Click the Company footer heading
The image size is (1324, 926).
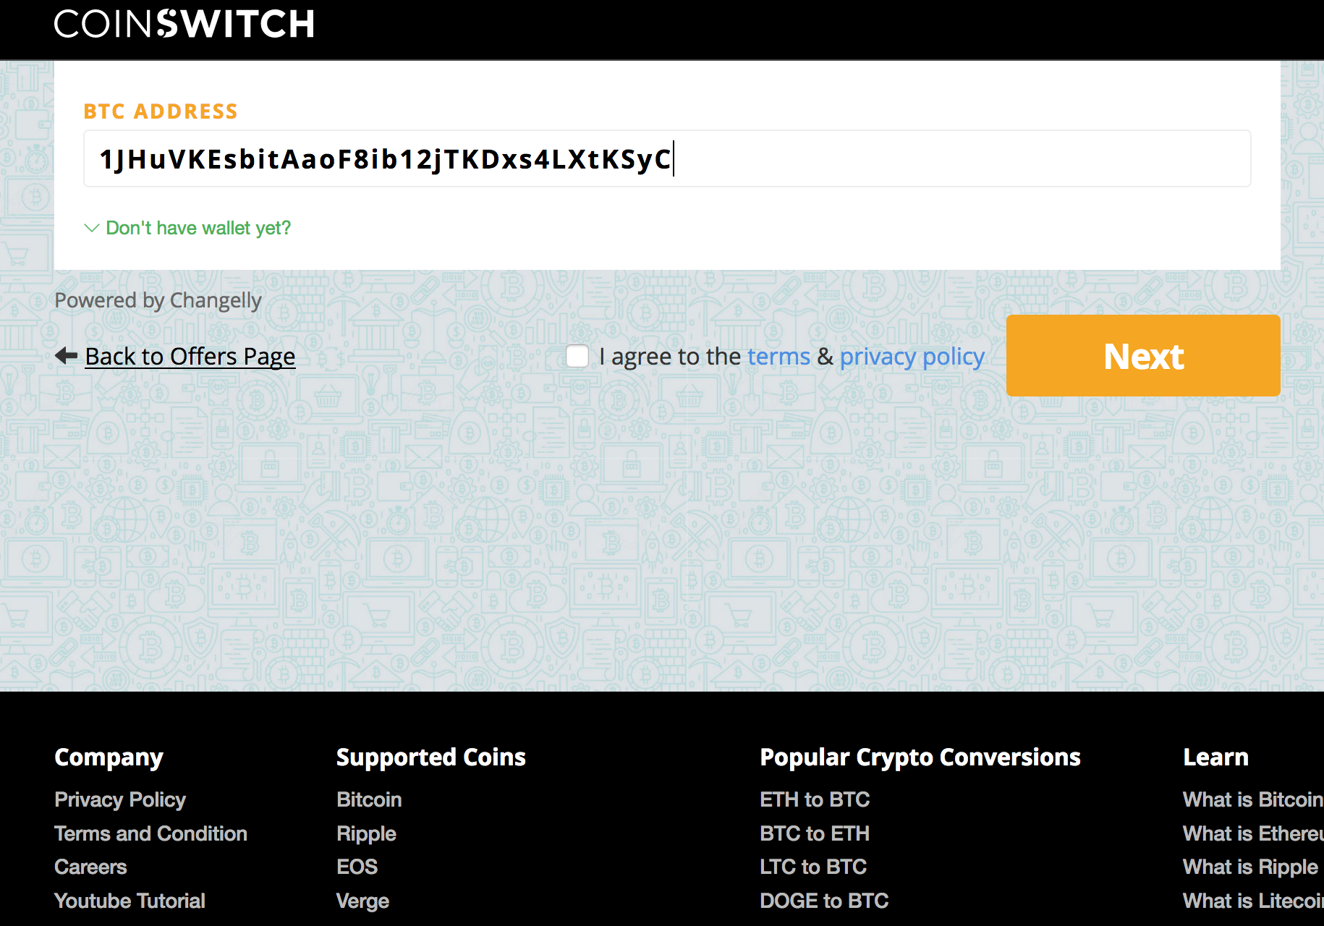point(109,757)
